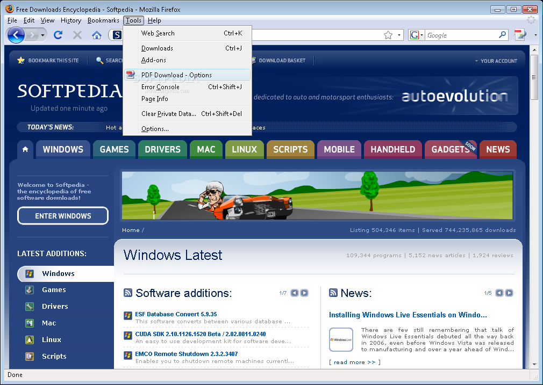Select Games in Latest Additions

(54, 290)
